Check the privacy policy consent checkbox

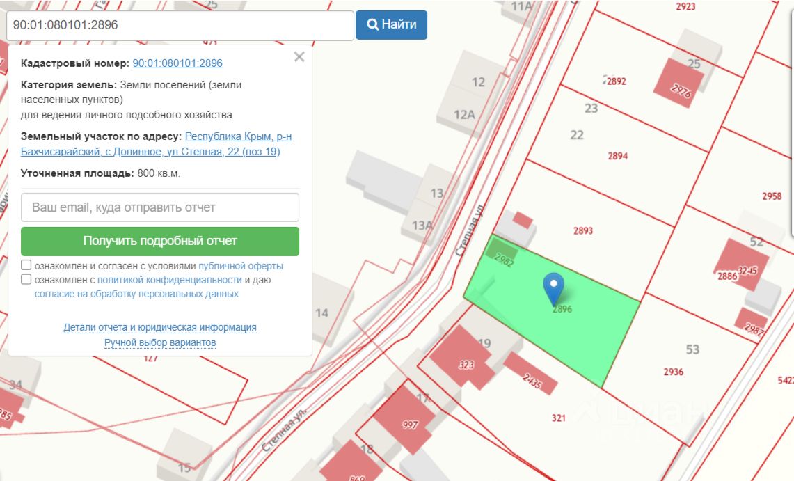[x=26, y=280]
